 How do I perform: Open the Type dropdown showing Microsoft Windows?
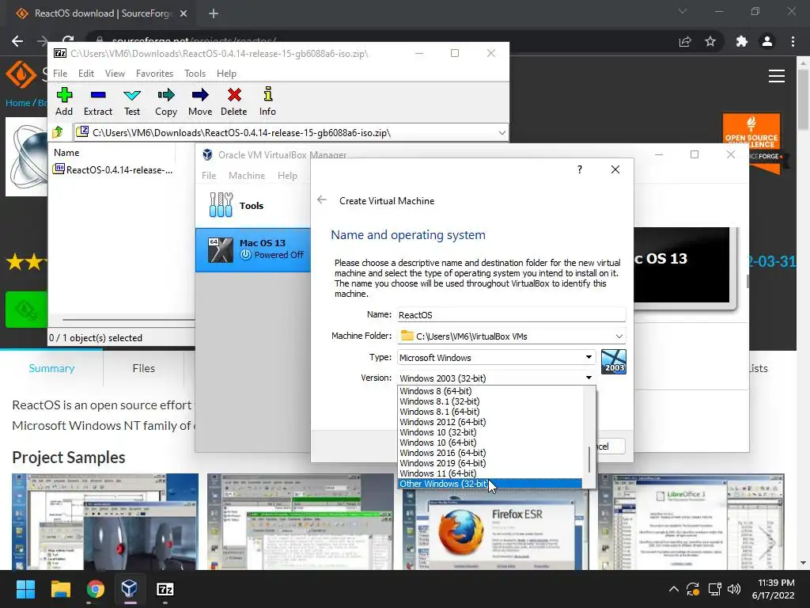pos(497,357)
